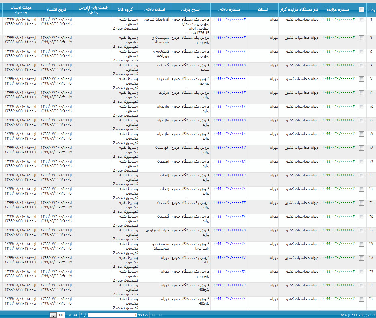Enable the checkbox for row 27
The width and height of the screenshot is (376, 318).
point(361,244)
